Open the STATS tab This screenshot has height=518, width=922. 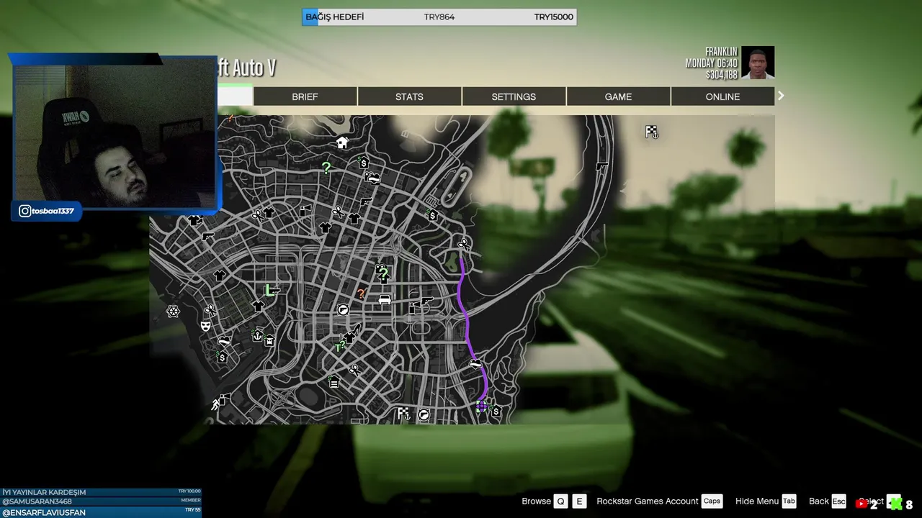click(409, 96)
